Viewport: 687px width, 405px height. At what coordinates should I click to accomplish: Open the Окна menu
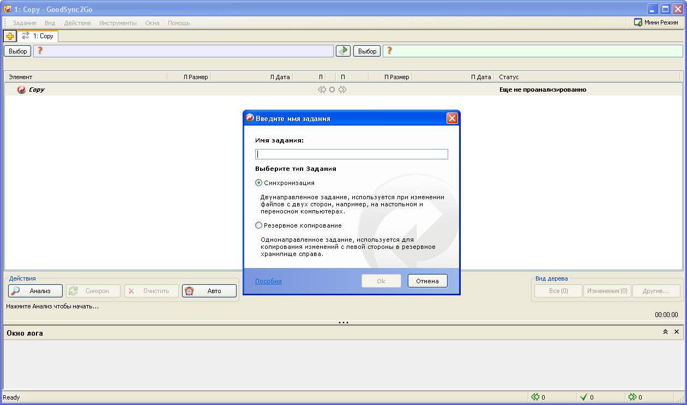[153, 23]
